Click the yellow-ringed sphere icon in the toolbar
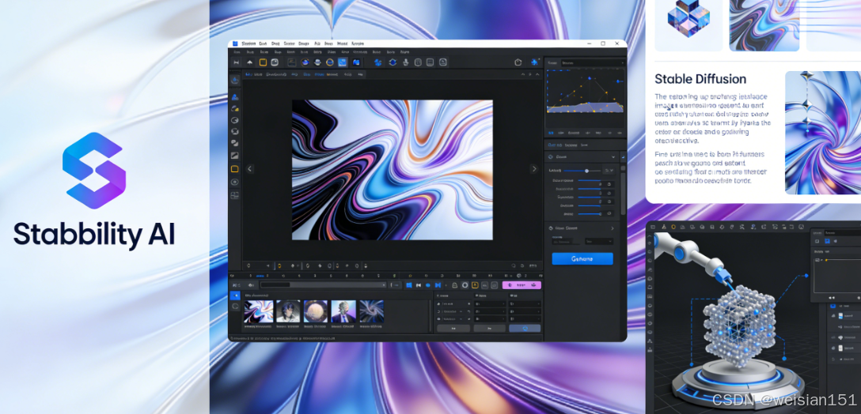The width and height of the screenshot is (861, 414). (330, 62)
